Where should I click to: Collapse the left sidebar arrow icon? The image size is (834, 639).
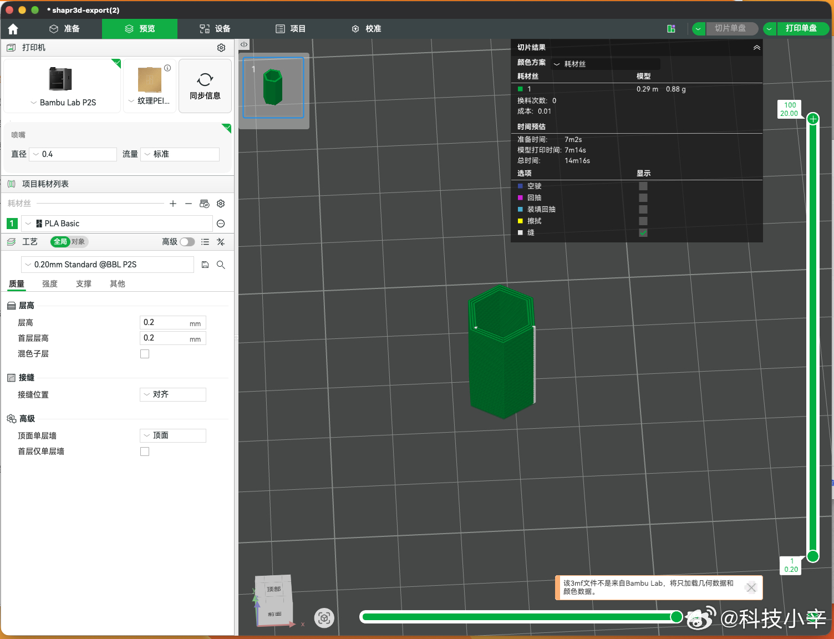point(244,44)
